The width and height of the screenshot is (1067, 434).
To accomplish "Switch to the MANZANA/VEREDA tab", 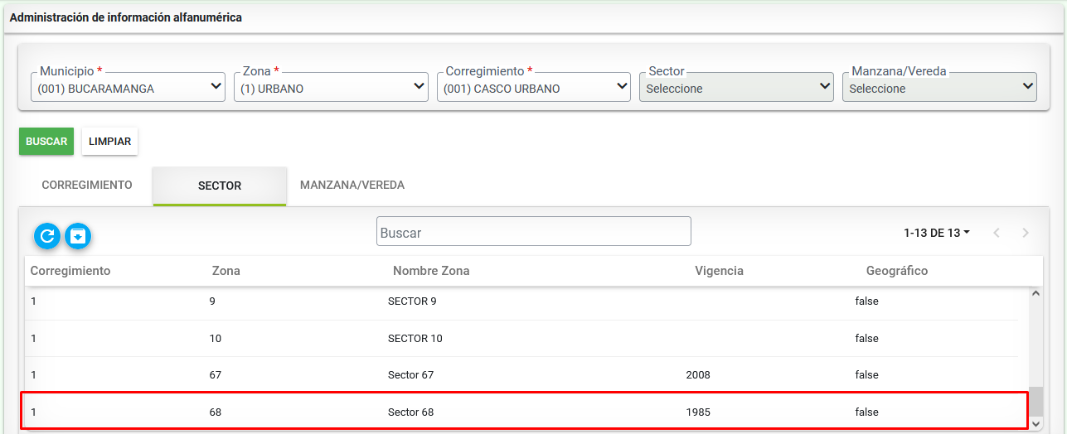I will [x=352, y=185].
